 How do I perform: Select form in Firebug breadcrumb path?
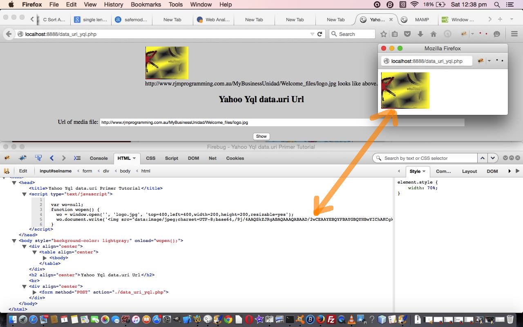tap(87, 171)
